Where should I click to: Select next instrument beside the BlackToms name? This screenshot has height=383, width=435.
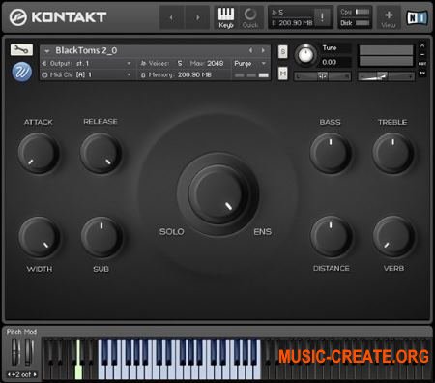(x=263, y=50)
